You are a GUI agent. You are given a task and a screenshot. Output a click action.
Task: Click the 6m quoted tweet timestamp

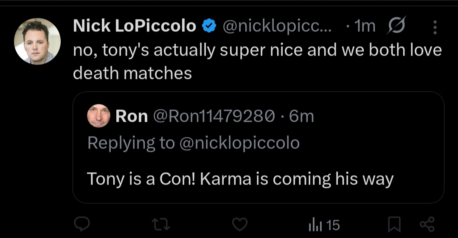(x=301, y=116)
